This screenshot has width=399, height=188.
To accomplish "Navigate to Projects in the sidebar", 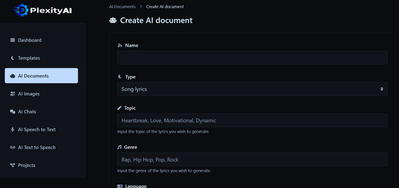I will (x=27, y=166).
